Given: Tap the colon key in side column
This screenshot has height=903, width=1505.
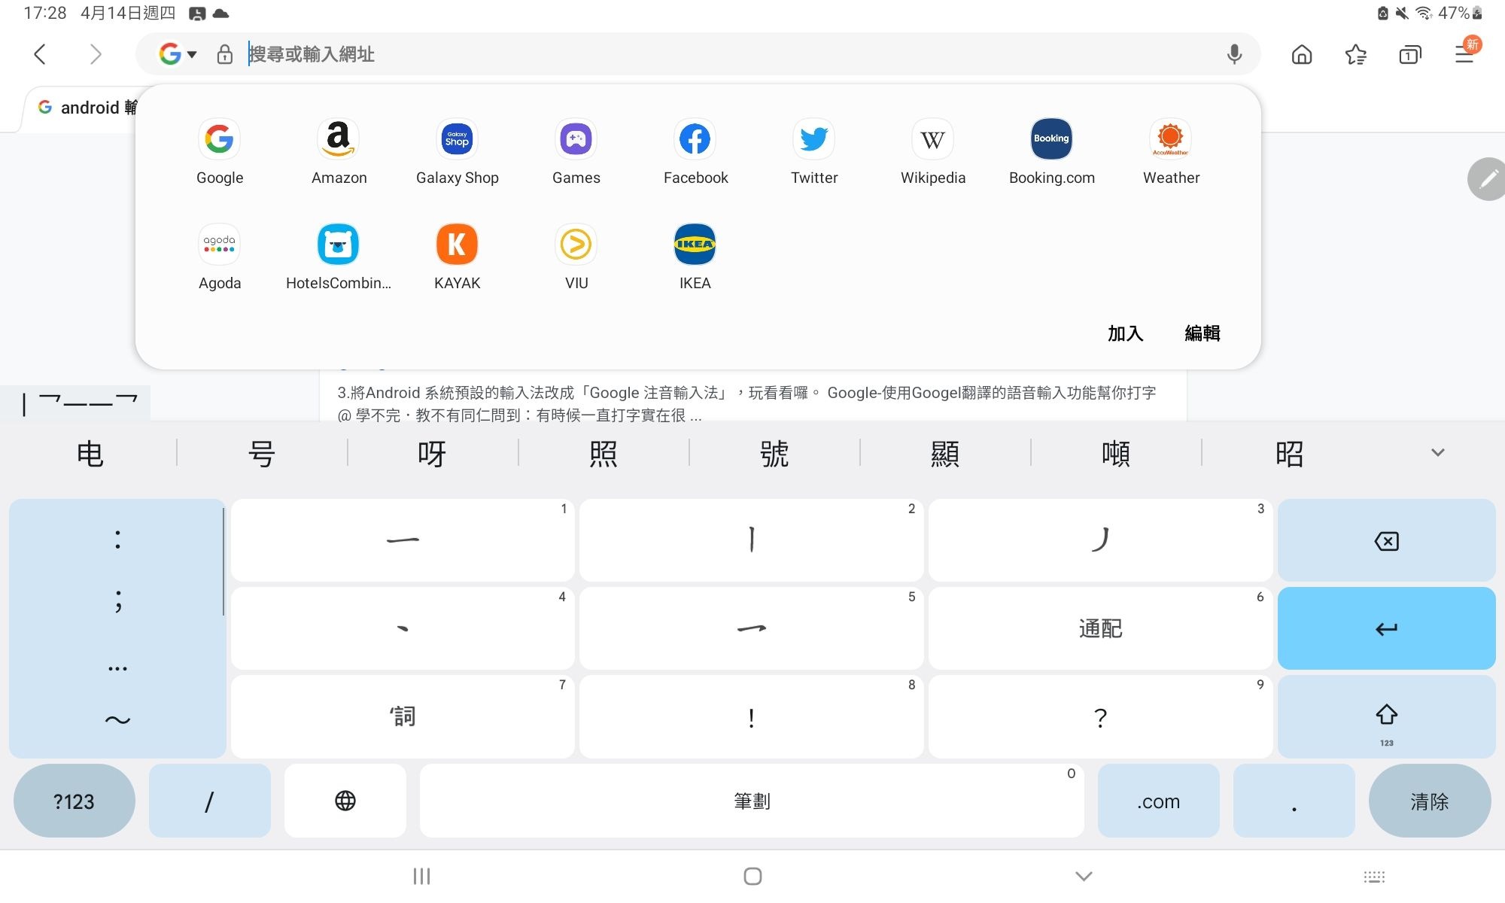Looking at the screenshot, I should coord(117,539).
